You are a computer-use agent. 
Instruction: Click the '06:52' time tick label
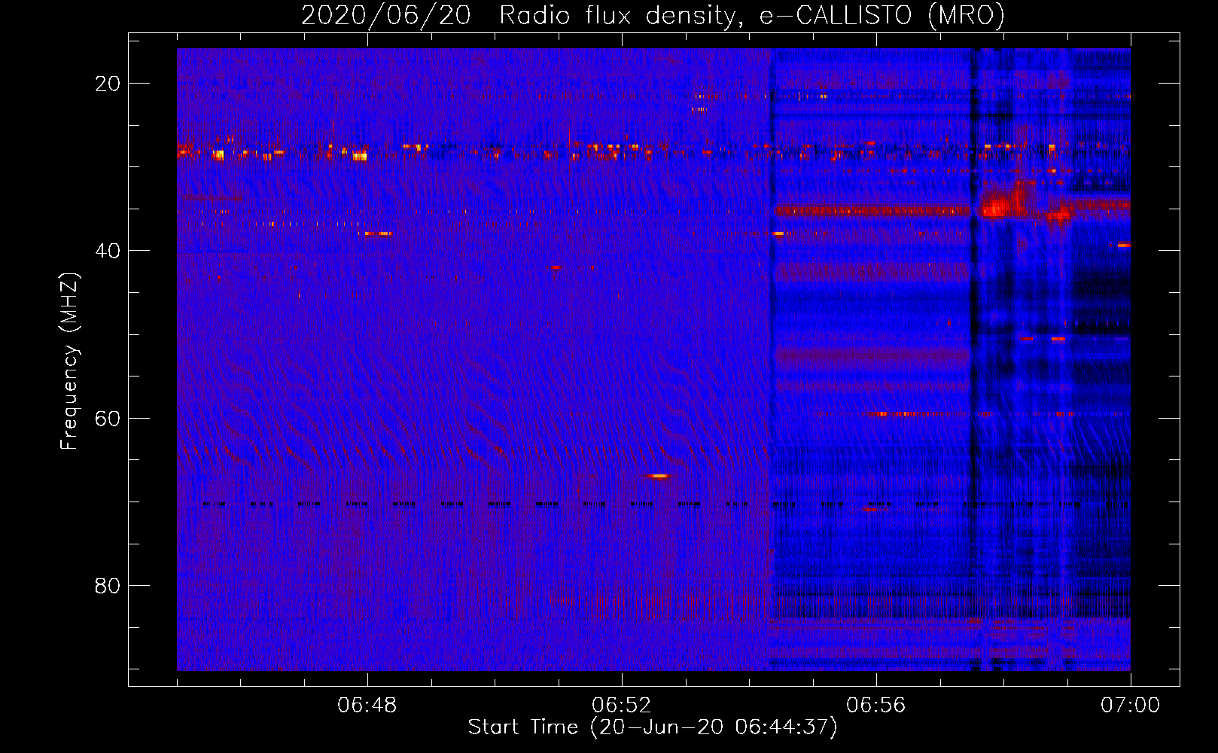click(622, 706)
